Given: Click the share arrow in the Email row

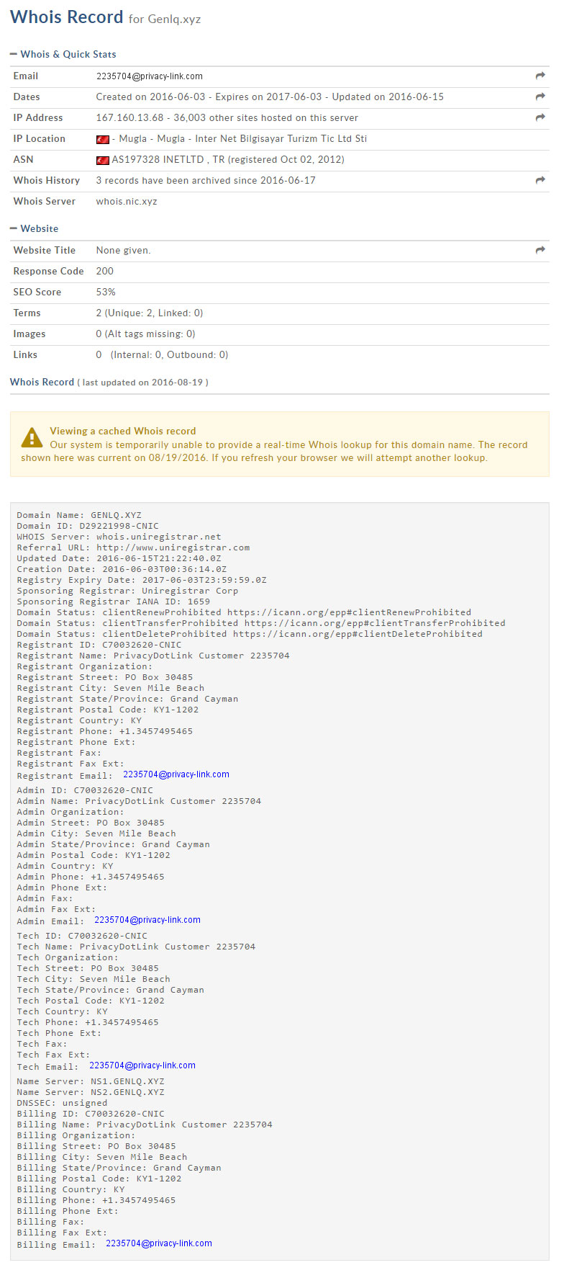Looking at the screenshot, I should point(540,76).
